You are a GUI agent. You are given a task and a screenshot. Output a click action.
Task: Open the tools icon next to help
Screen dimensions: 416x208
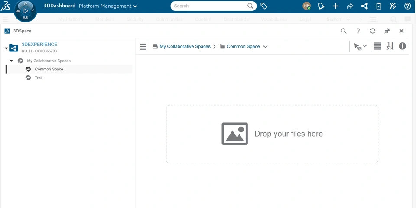point(393,6)
